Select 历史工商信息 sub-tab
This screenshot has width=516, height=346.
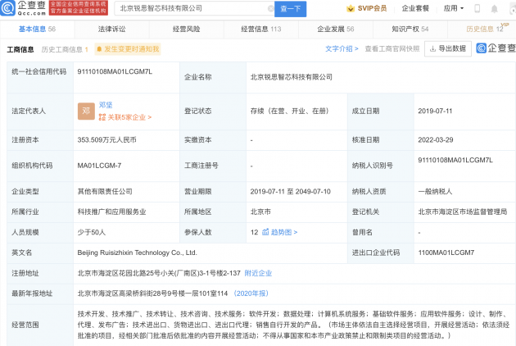[65, 49]
